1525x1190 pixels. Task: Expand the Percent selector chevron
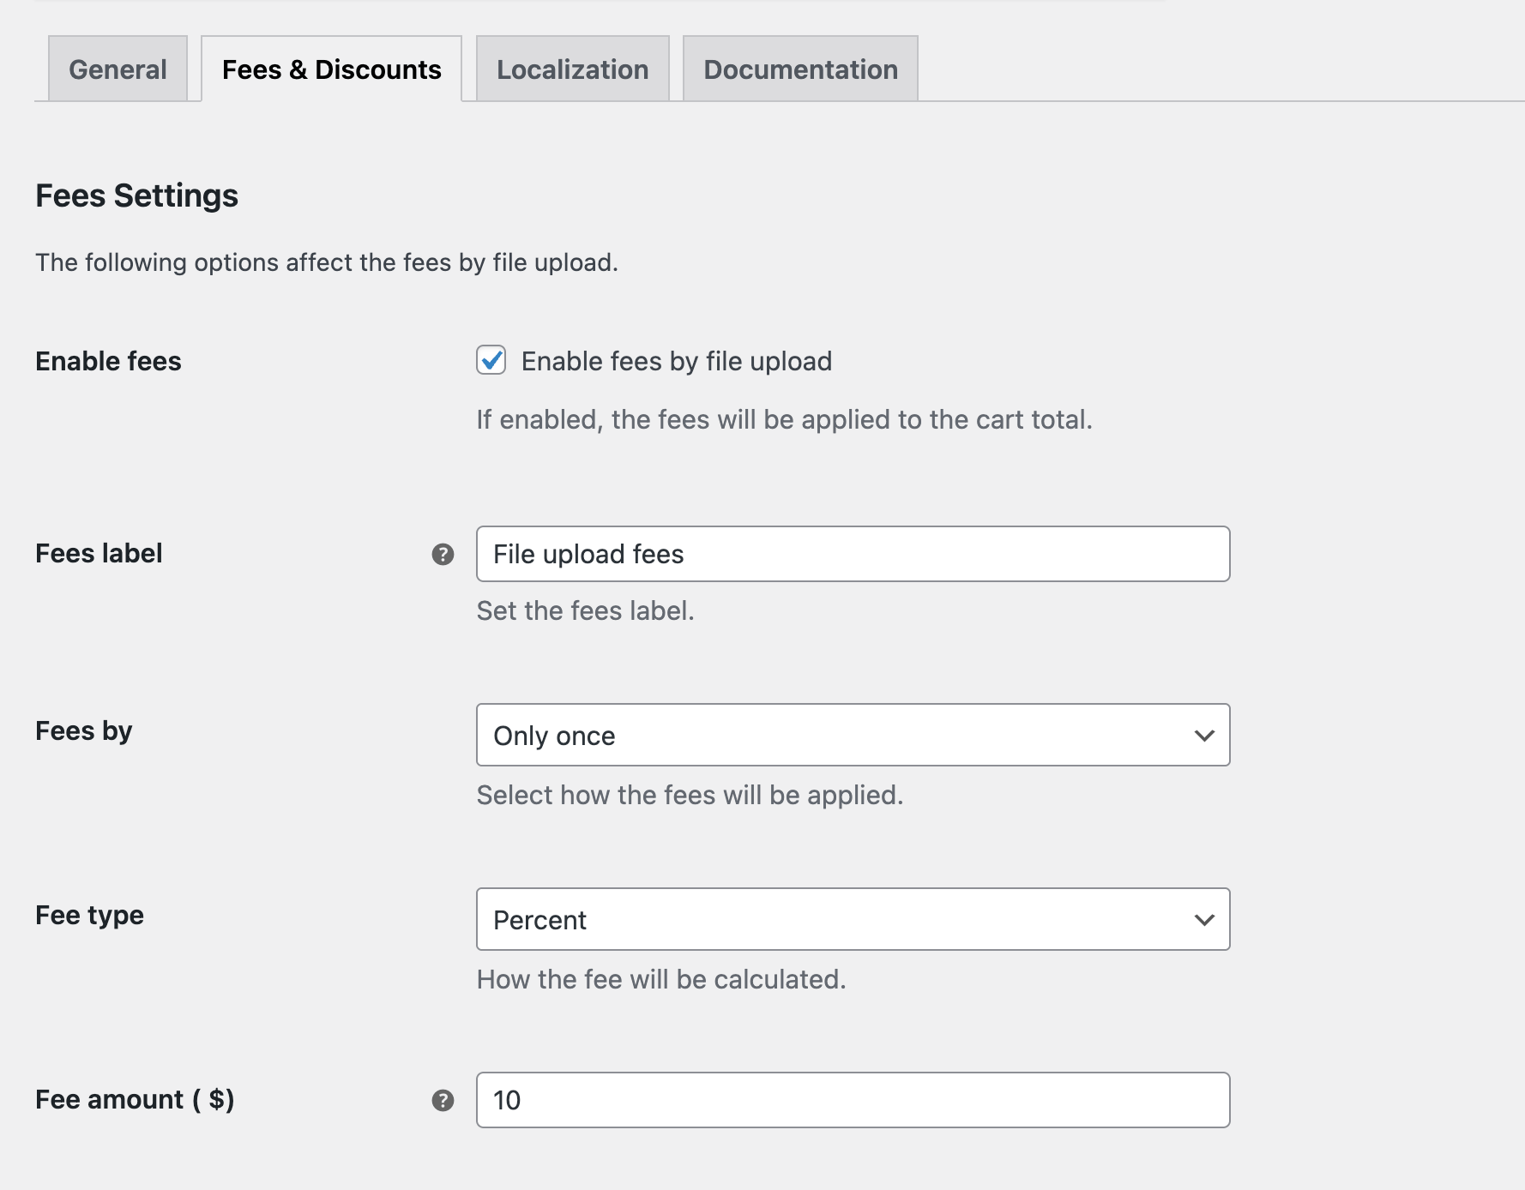[x=1203, y=919]
